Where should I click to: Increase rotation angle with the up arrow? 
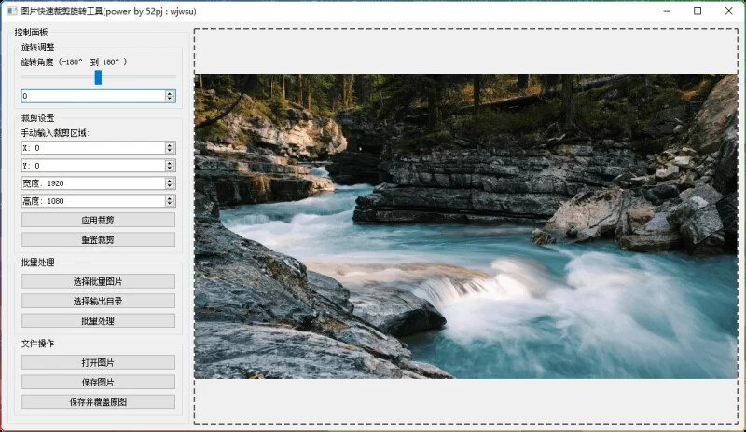point(170,93)
